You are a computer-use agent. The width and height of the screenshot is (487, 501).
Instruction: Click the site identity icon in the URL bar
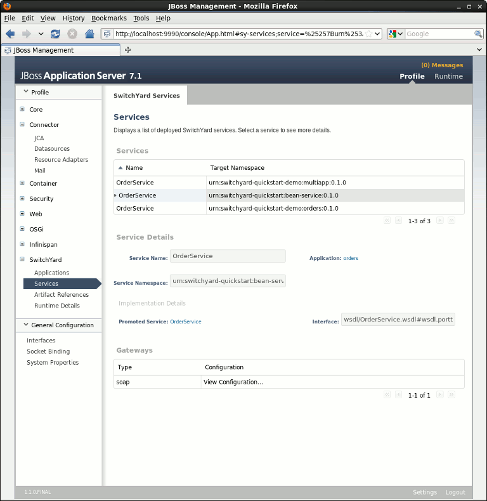(x=107, y=34)
